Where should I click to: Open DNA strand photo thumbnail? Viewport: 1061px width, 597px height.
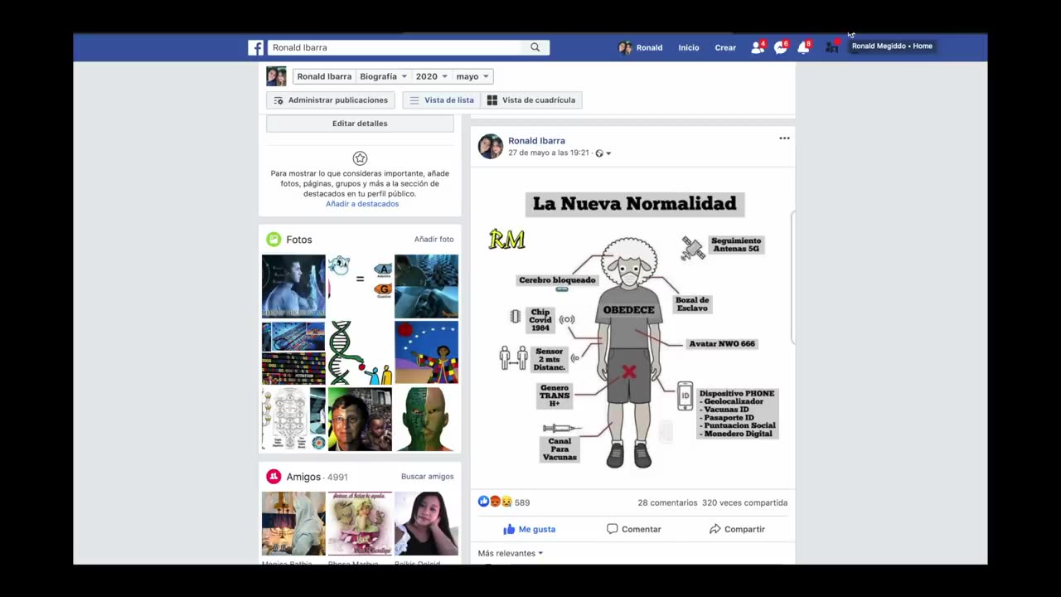(x=360, y=352)
